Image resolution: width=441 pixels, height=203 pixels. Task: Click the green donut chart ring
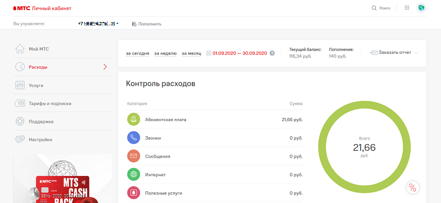coord(364,105)
